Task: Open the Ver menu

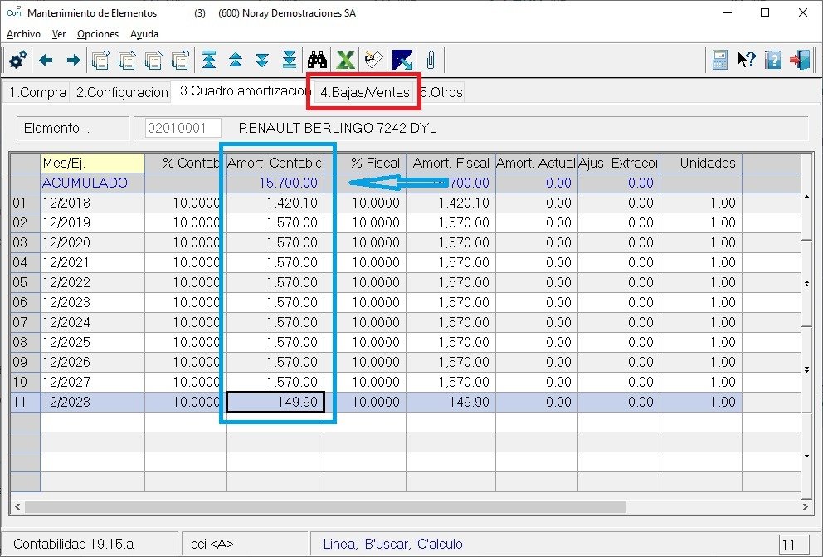Action: pyautogui.click(x=59, y=34)
